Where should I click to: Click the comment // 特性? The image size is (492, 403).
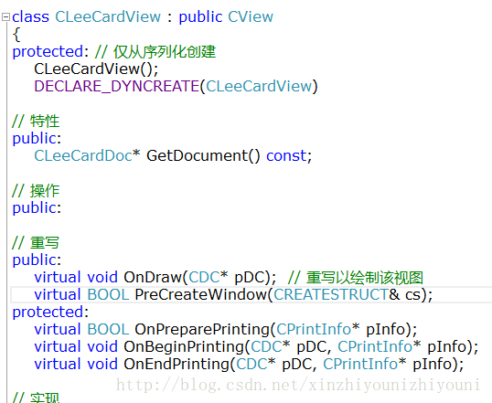tap(36, 121)
